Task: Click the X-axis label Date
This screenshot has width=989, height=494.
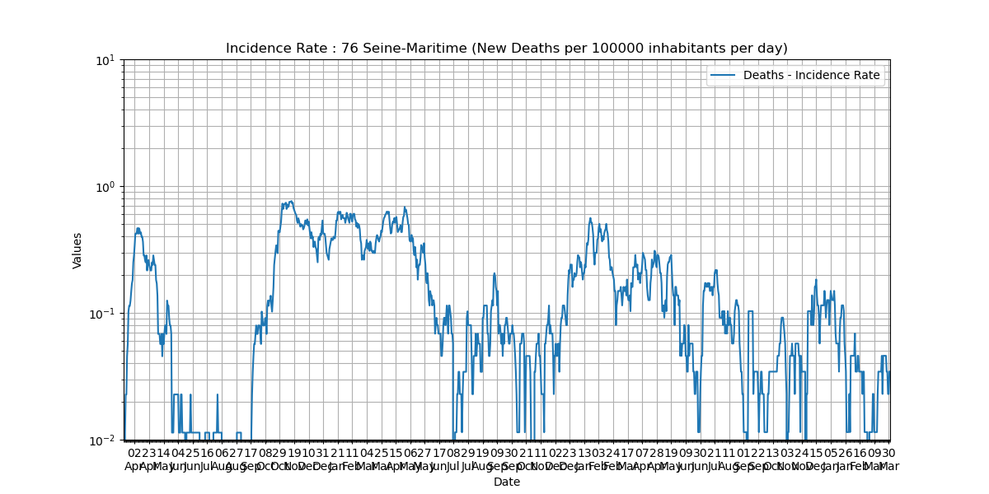Action: [507, 482]
